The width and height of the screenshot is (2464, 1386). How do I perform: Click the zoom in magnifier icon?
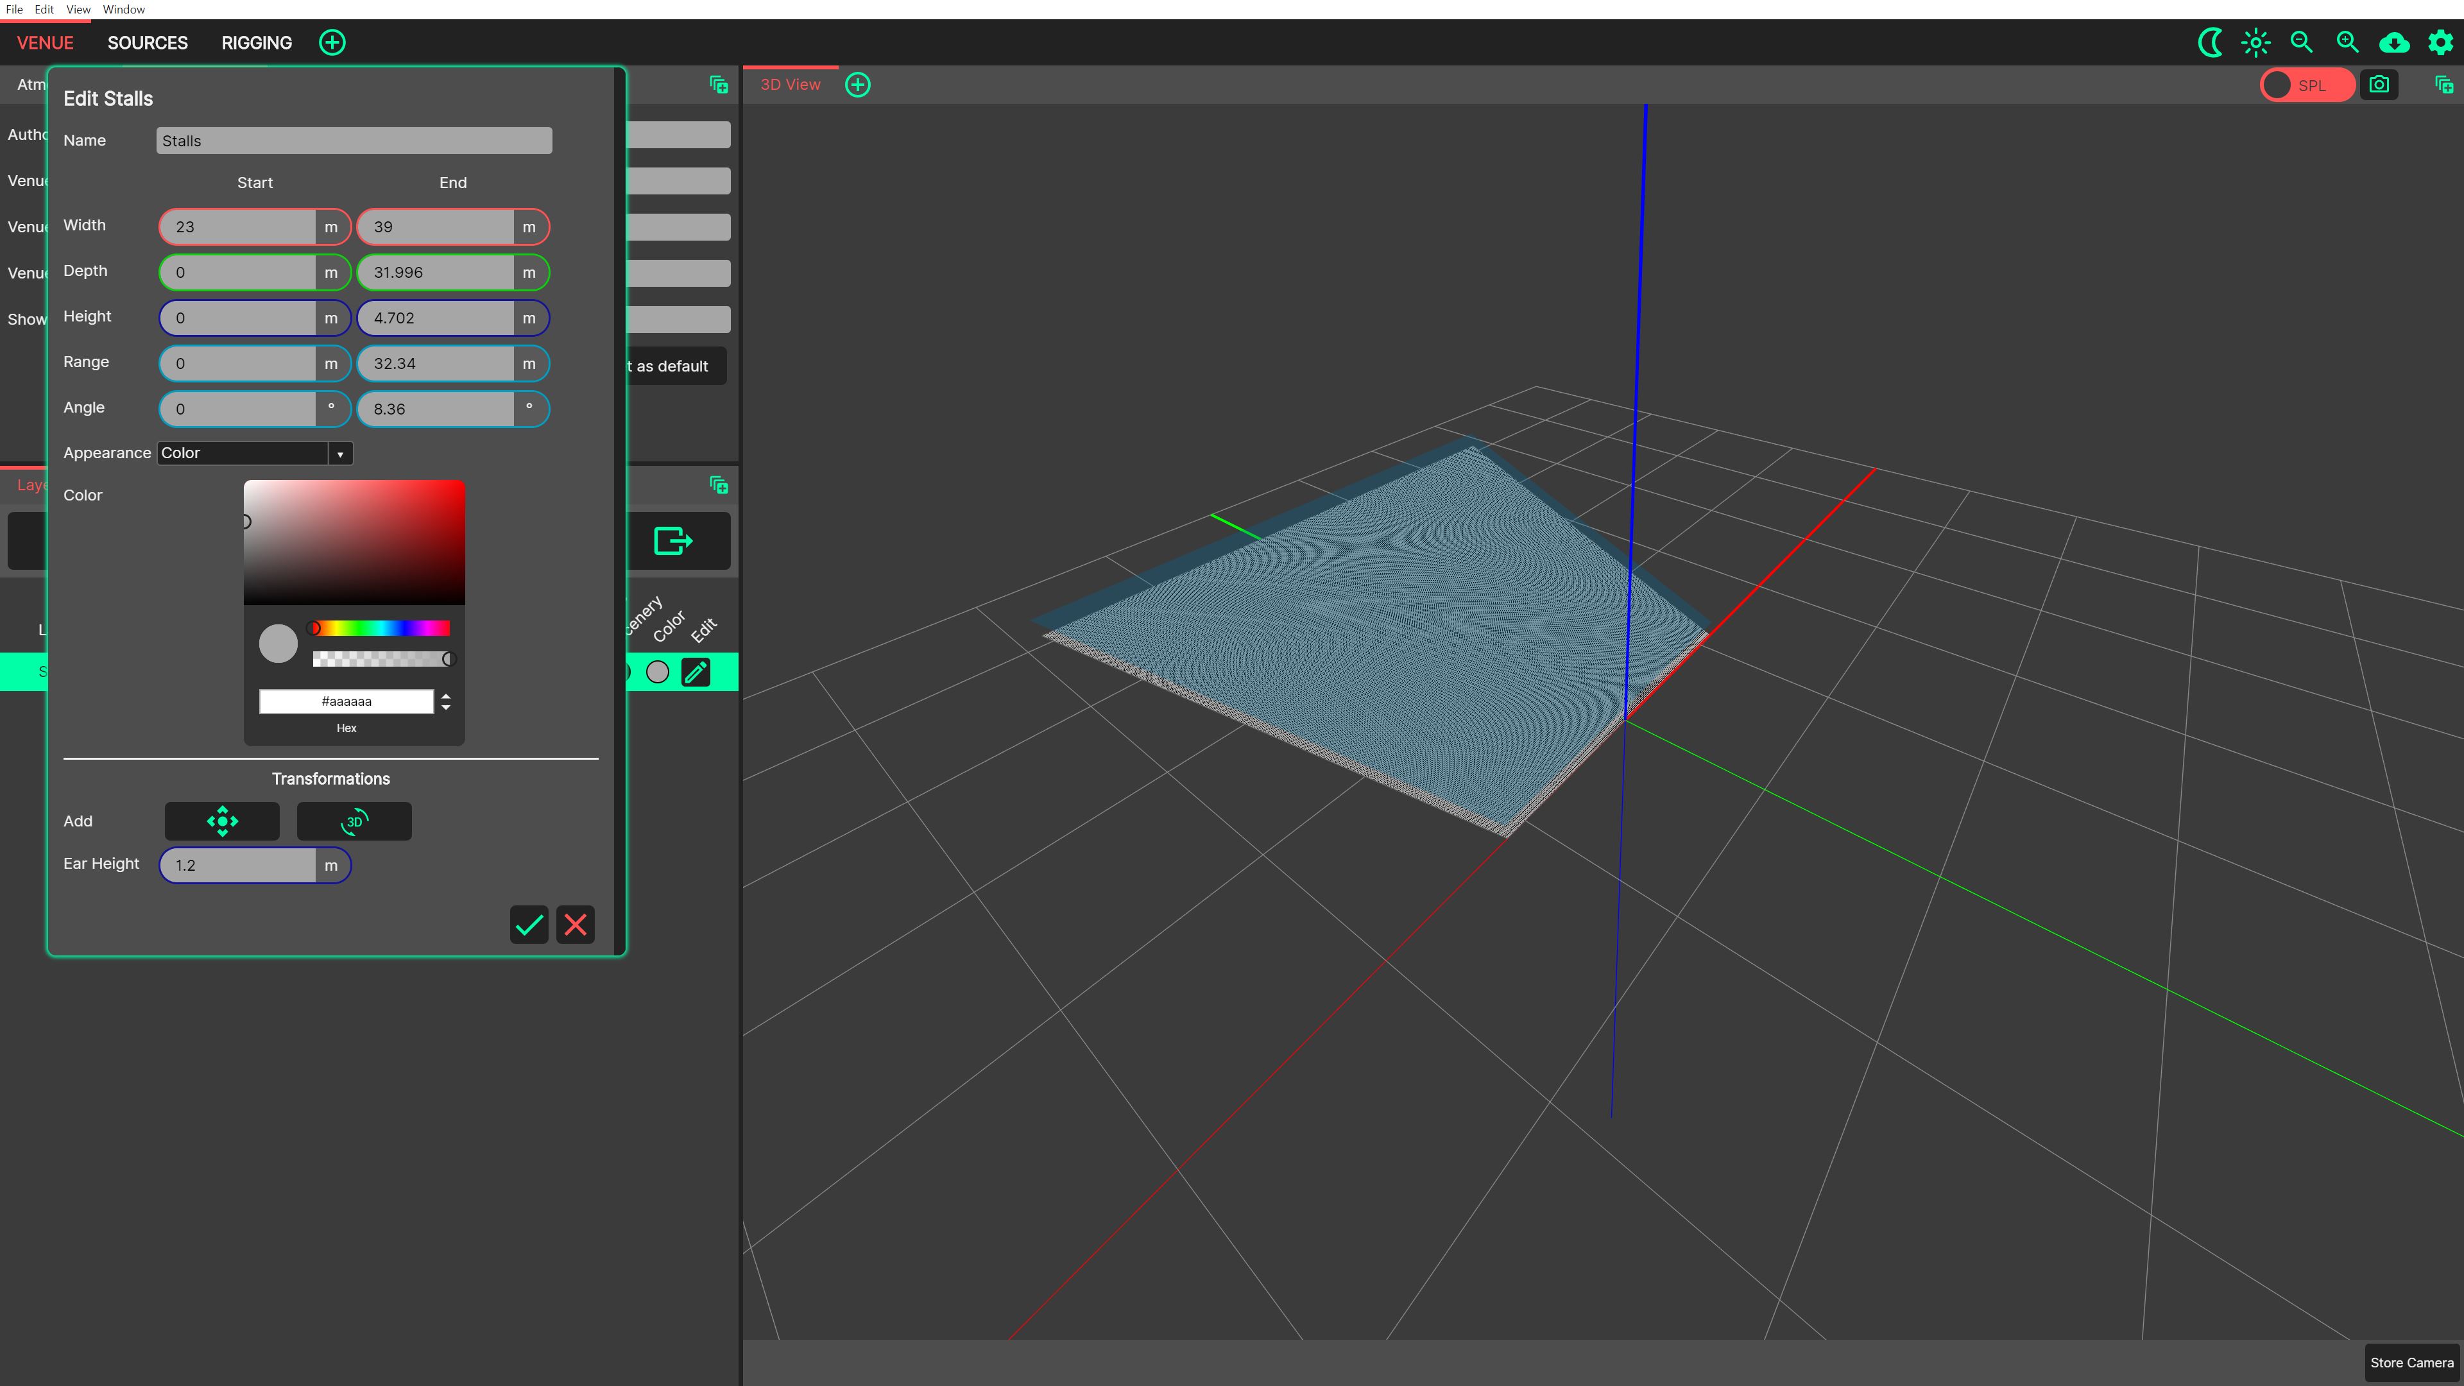tap(2347, 42)
